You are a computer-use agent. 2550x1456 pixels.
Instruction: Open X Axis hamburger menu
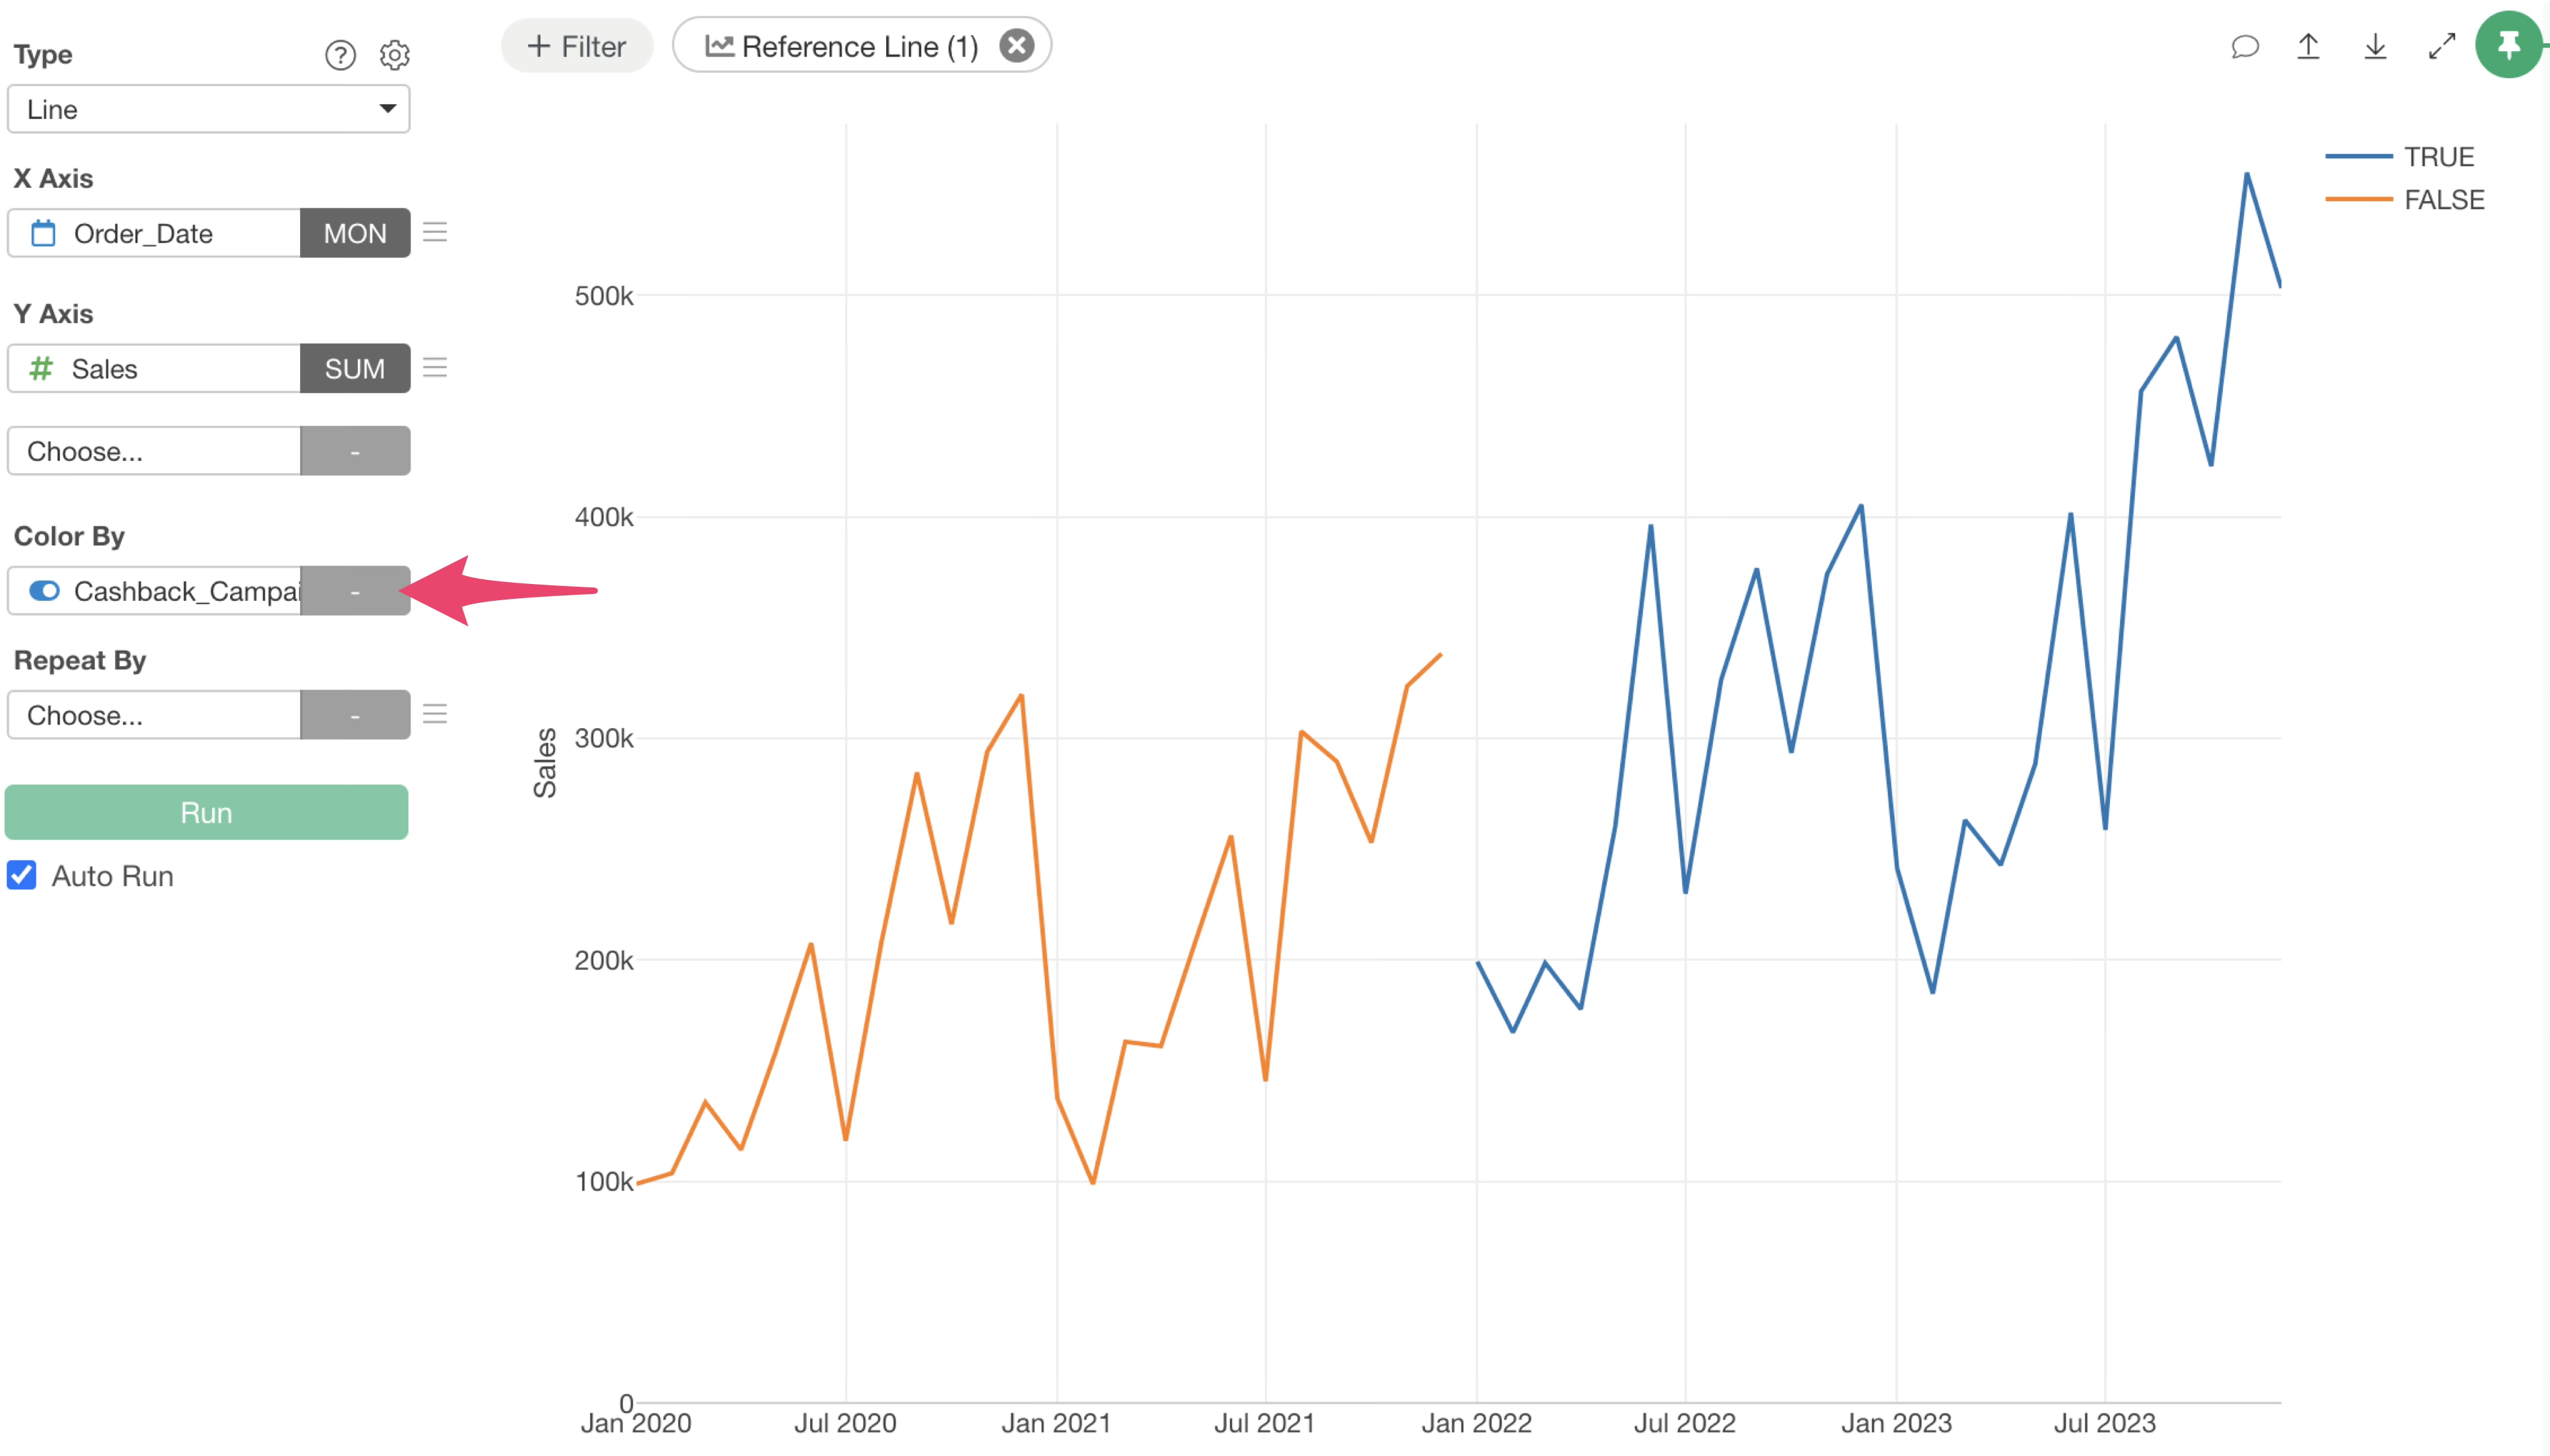pos(435,233)
